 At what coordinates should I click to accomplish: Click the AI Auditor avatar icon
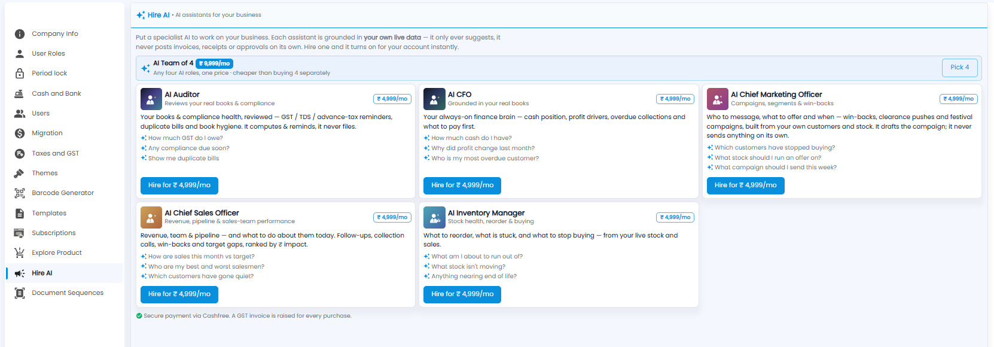151,99
